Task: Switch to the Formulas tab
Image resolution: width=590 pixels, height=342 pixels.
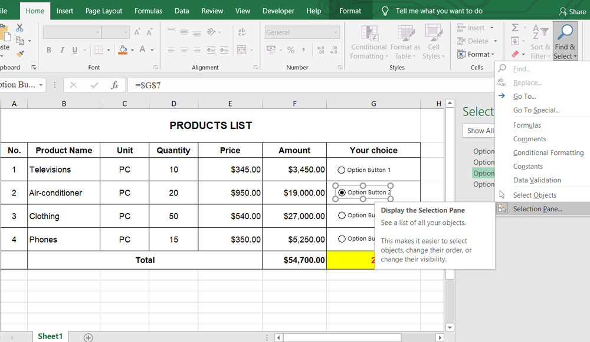Action: 148,11
